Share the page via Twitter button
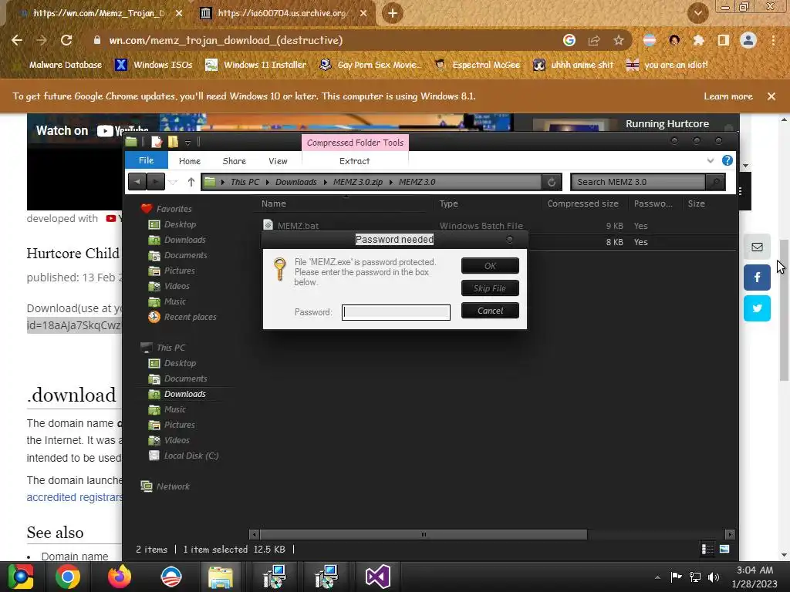 [757, 308]
